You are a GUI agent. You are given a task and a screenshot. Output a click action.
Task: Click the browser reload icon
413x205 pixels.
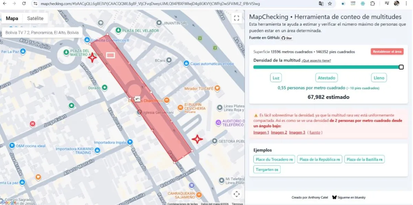pyautogui.click(x=24, y=3)
